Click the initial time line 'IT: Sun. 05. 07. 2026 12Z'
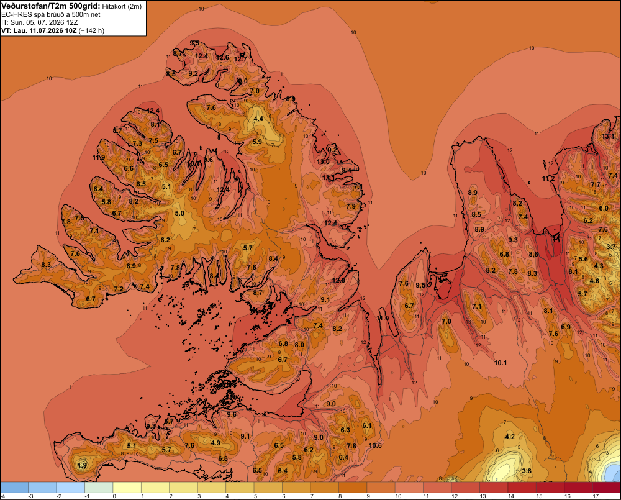The image size is (621, 500). (x=39, y=22)
